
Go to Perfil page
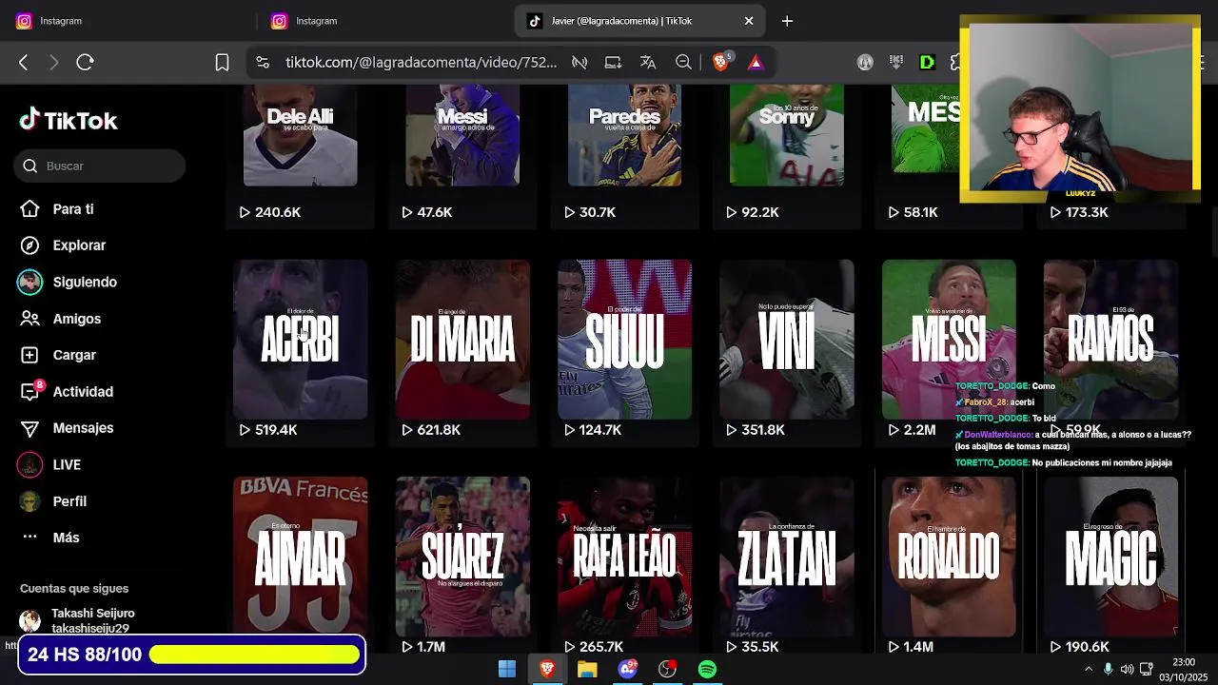pos(69,501)
